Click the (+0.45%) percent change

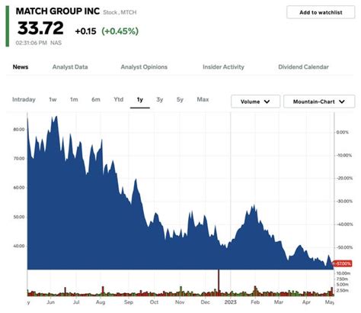120,31
